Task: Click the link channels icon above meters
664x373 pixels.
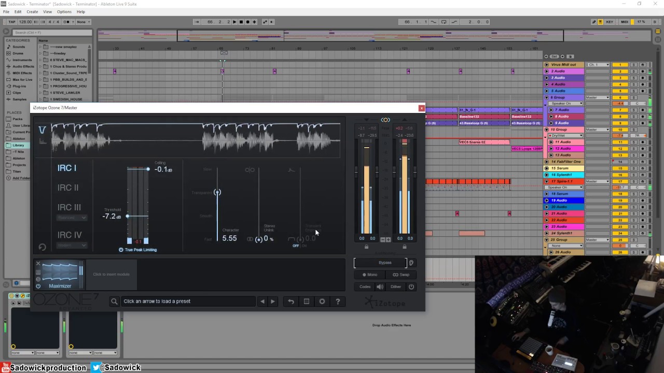Action: pos(385,120)
